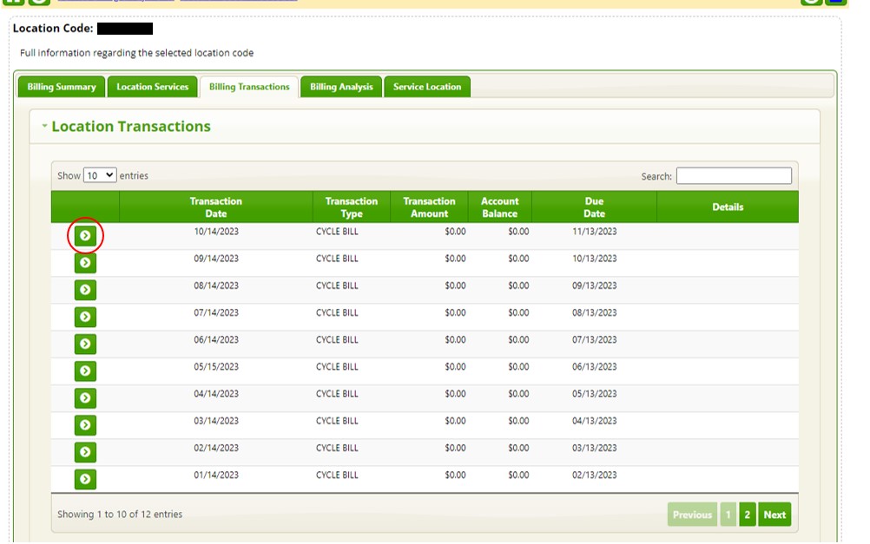Open details arrow for 08/14/2023 transaction
The width and height of the screenshot is (870, 544).
(85, 290)
